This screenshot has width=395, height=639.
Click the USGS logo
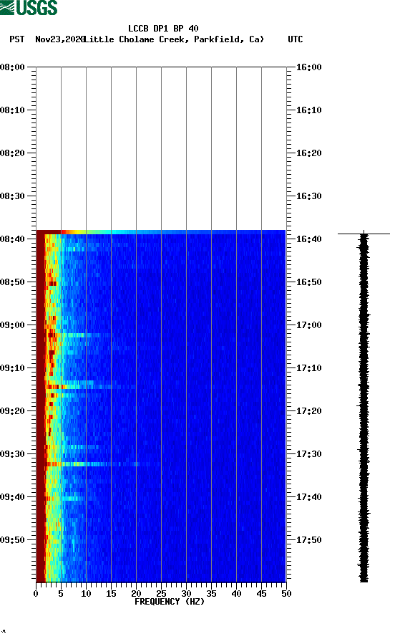29,7
